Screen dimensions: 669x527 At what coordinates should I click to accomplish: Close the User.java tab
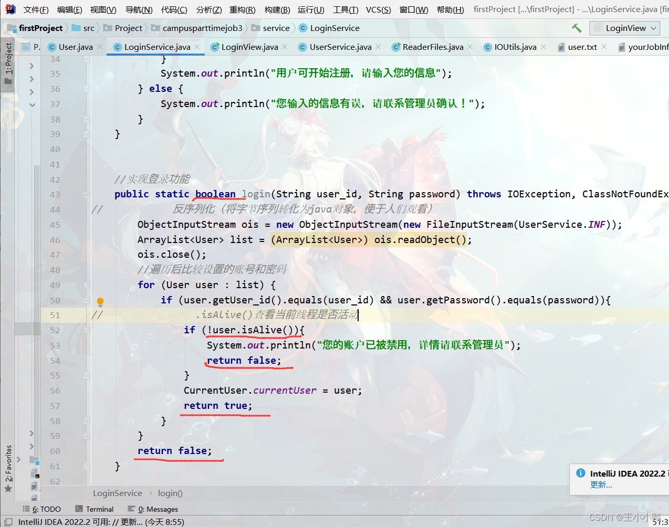click(100, 47)
